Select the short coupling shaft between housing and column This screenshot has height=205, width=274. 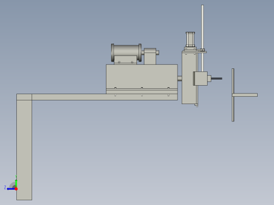(x=180, y=78)
